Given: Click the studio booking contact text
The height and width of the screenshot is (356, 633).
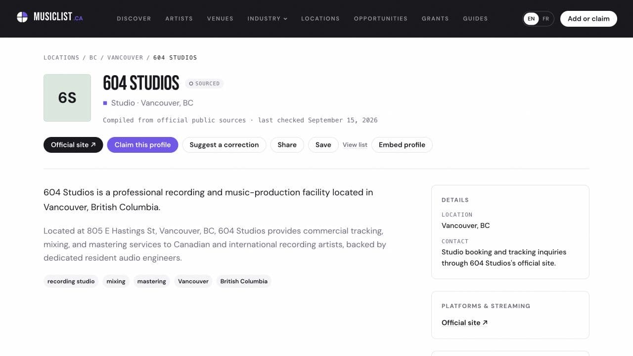Looking at the screenshot, I should tap(504, 258).
